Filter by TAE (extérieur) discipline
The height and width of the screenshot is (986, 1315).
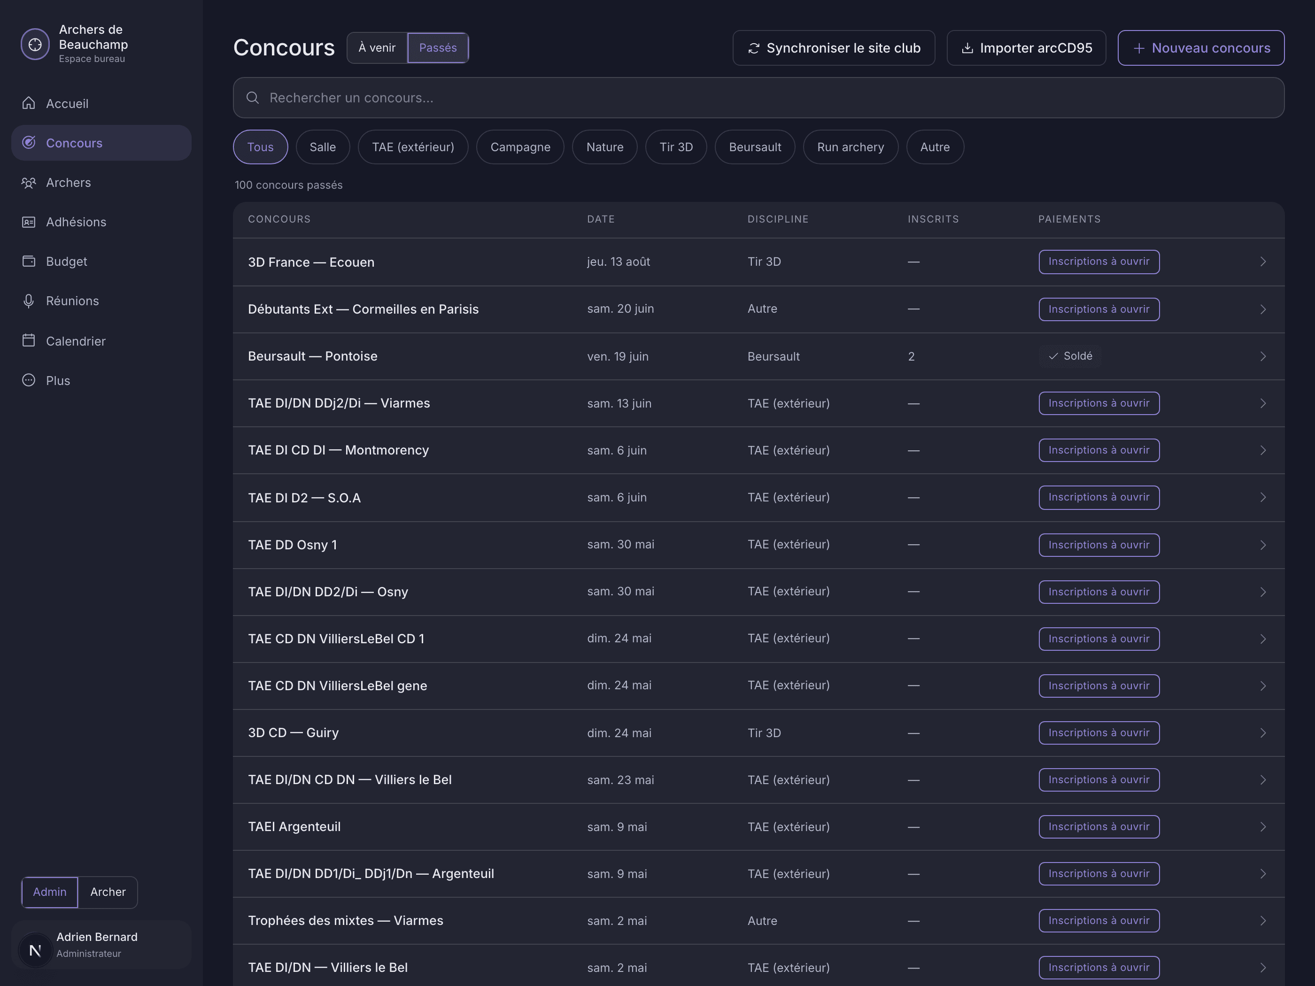tap(413, 147)
